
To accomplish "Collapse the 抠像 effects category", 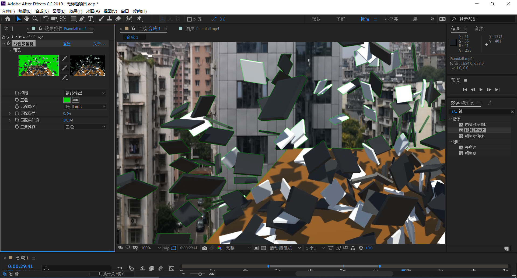I will tap(451, 119).
